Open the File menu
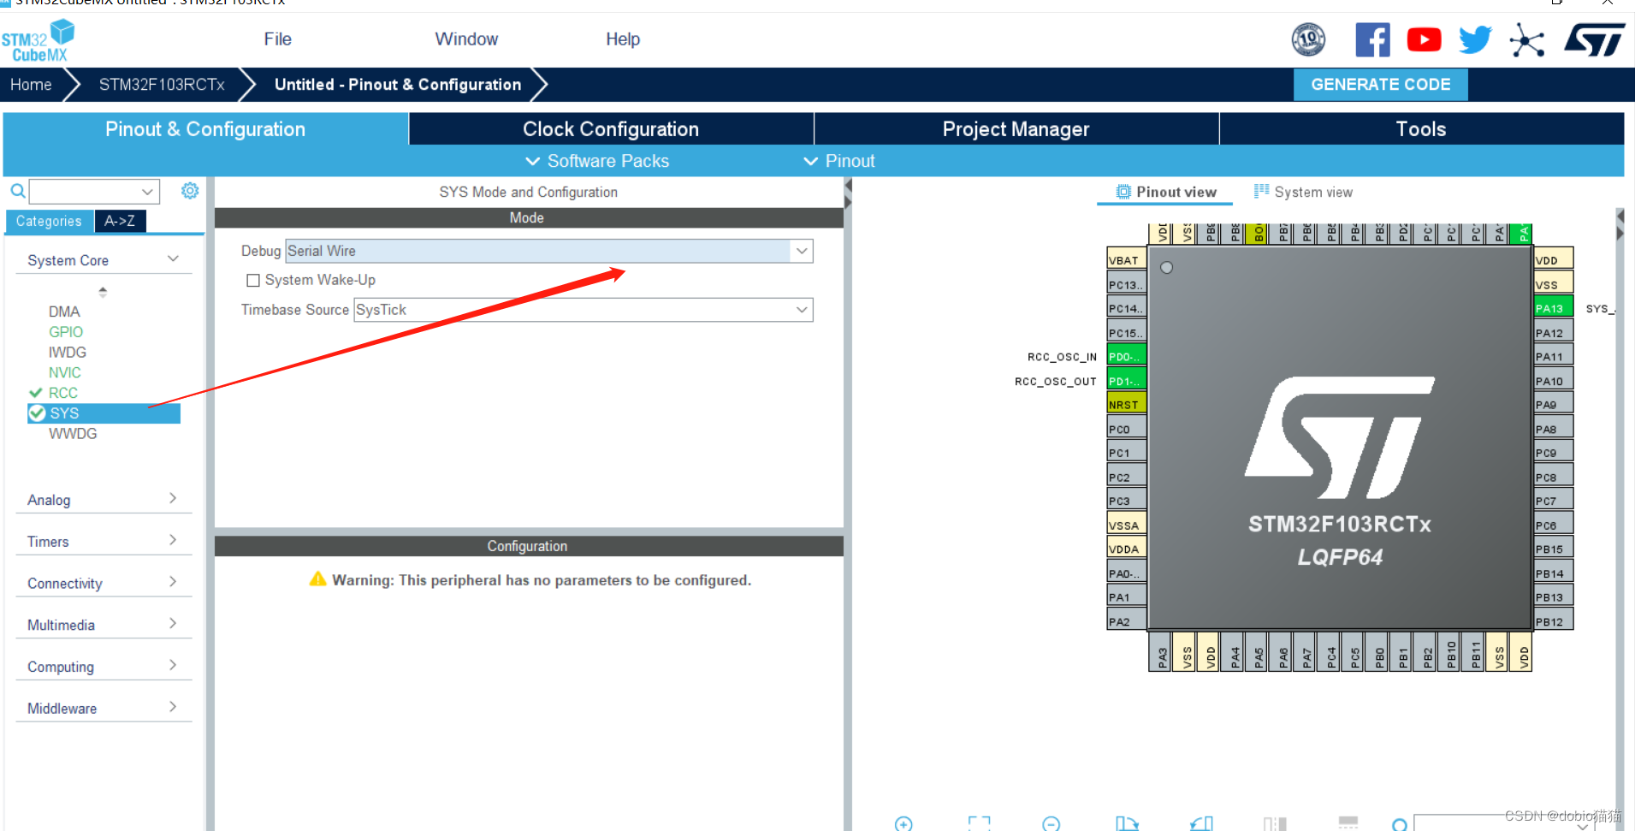Image resolution: width=1635 pixels, height=831 pixels. [277, 39]
